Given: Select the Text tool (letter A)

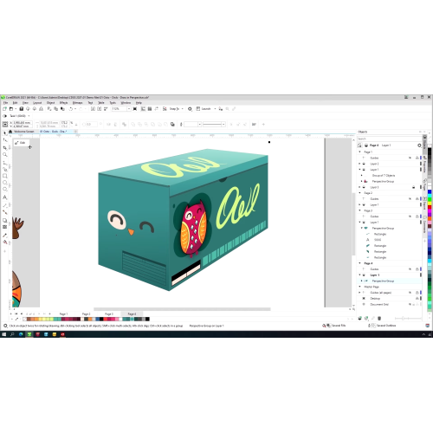Looking at the screenshot, I should 5,197.
